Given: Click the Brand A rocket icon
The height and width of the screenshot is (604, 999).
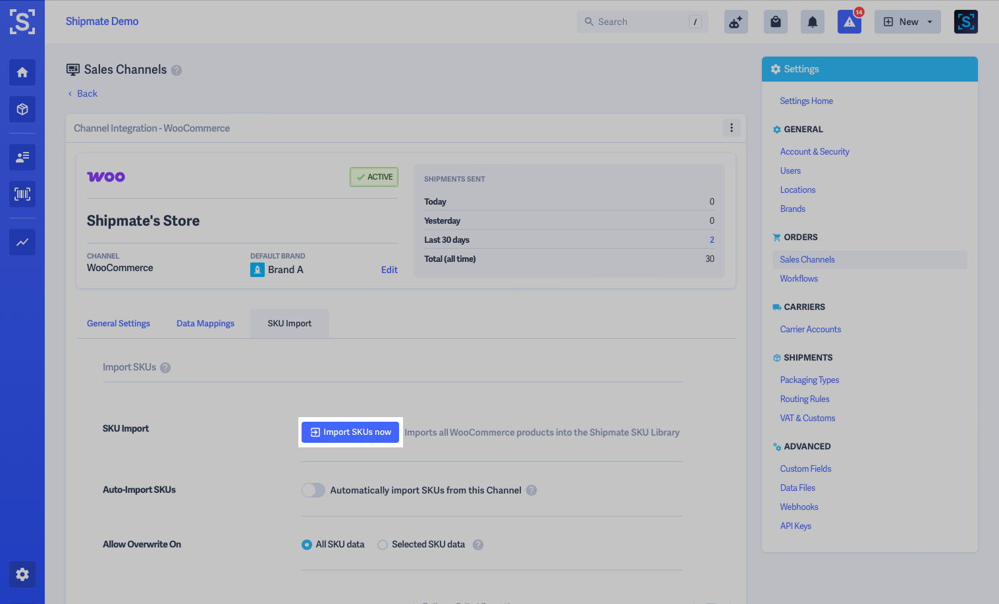Looking at the screenshot, I should 257,270.
